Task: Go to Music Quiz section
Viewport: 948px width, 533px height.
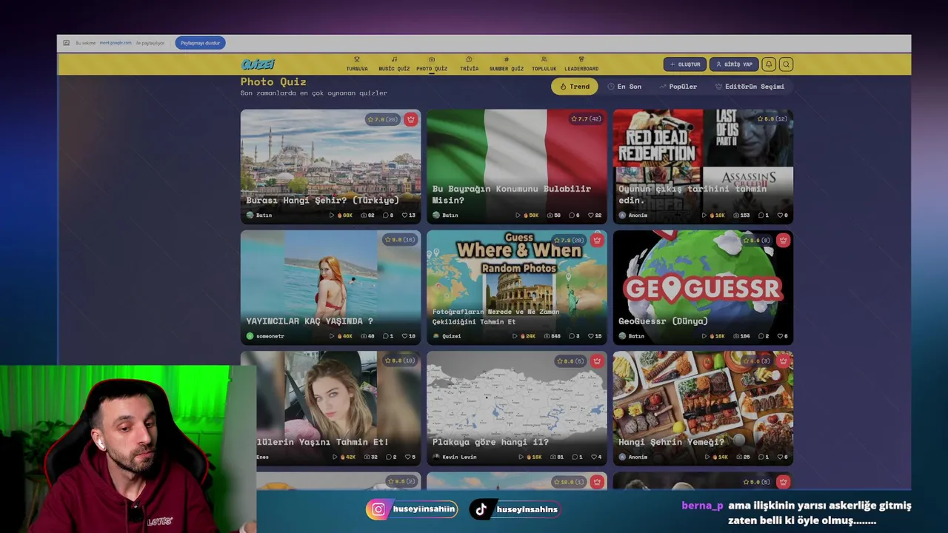Action: tap(394, 64)
